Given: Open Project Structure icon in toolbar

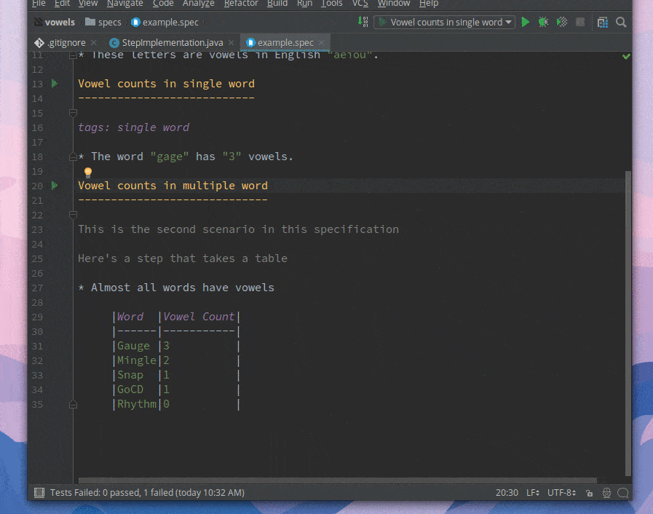Looking at the screenshot, I should pyautogui.click(x=603, y=23).
